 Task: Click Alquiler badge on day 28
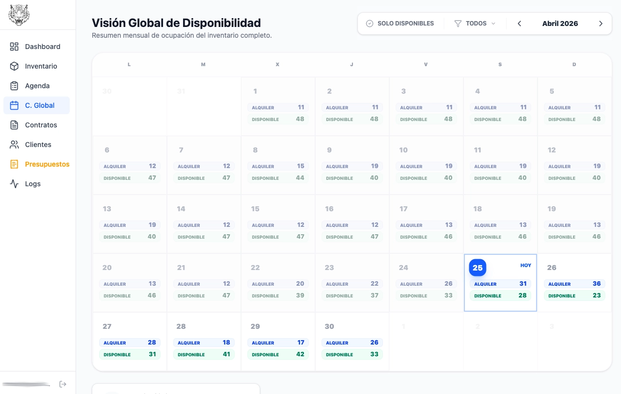[x=204, y=343]
